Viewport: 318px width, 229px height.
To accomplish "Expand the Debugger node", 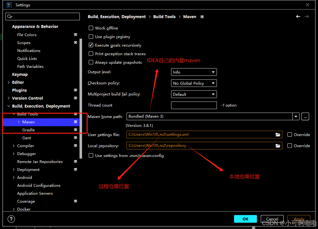I will tap(14, 154).
